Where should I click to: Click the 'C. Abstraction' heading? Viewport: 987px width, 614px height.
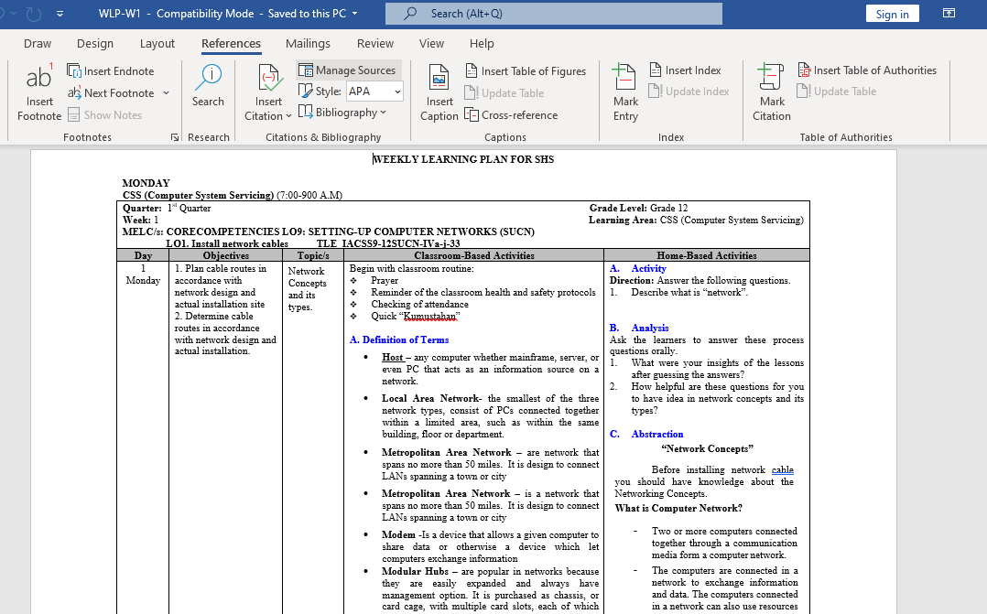tap(645, 434)
